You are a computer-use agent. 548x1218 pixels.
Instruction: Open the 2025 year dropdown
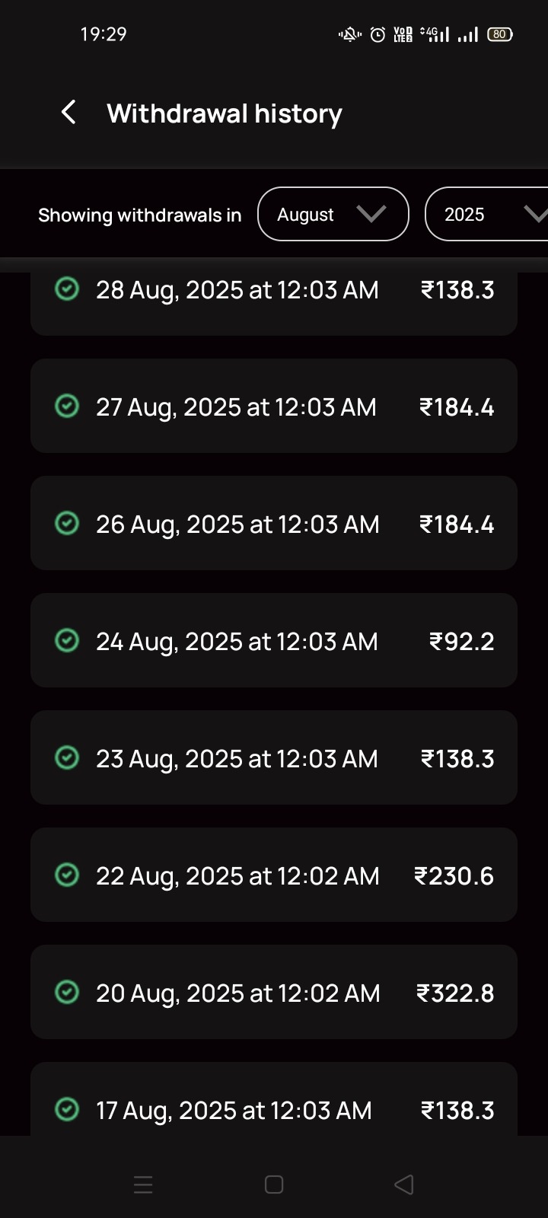tap(487, 215)
